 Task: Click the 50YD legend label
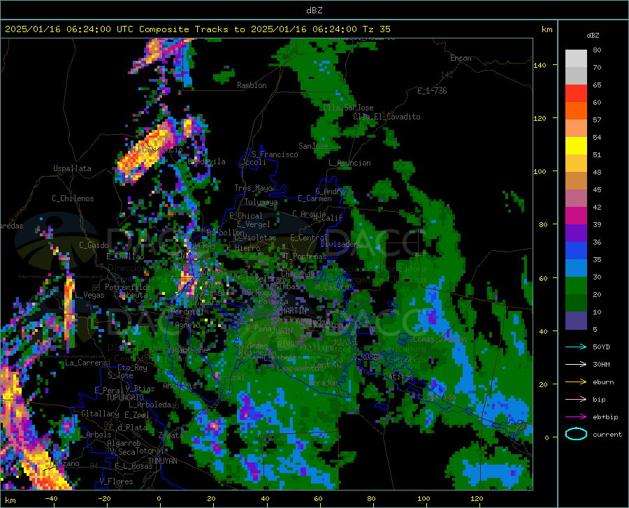[601, 347]
